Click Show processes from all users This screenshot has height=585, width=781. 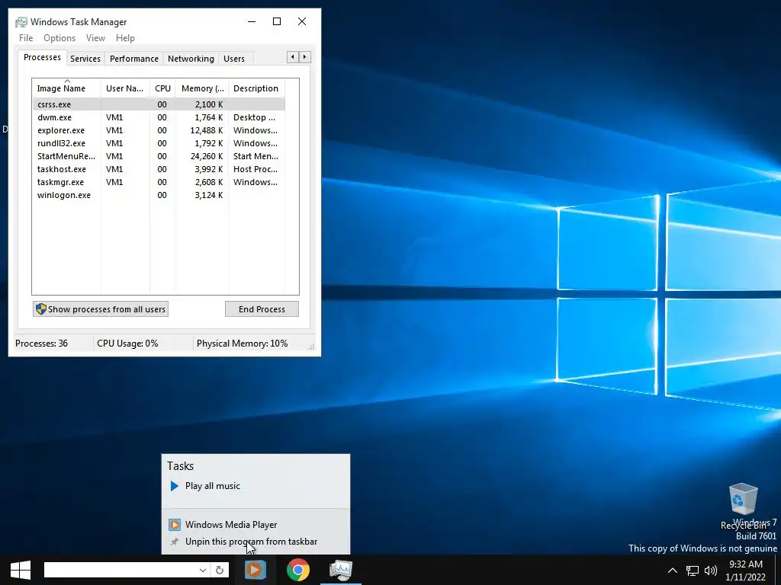[101, 309]
